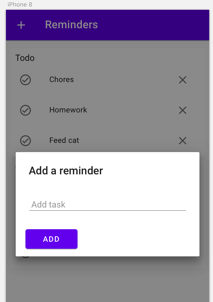
Task: Select the Homework list item text
Action: click(x=68, y=110)
